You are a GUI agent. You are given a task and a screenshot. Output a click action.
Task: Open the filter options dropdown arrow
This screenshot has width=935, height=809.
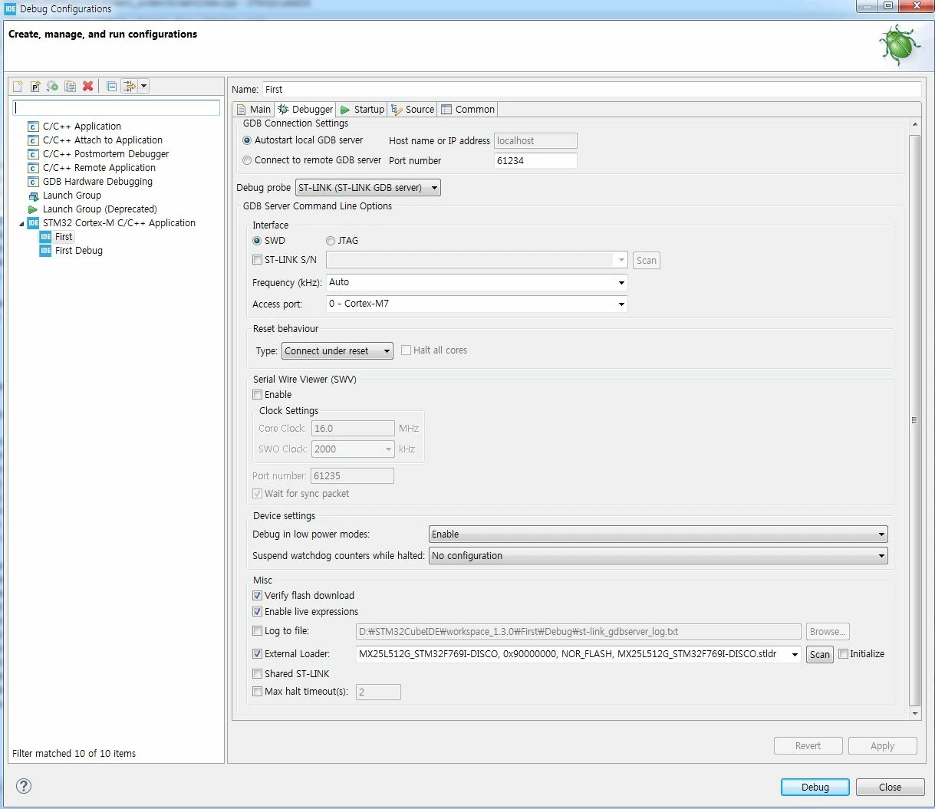[143, 86]
